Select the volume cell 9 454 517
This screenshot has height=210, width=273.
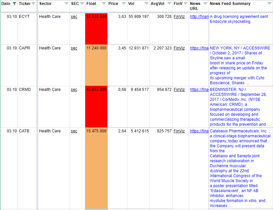[139, 107]
